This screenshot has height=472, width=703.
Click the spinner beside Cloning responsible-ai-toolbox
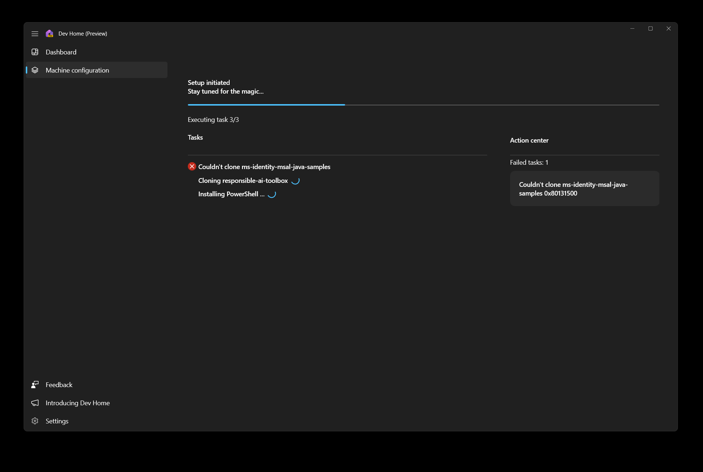pos(296,181)
